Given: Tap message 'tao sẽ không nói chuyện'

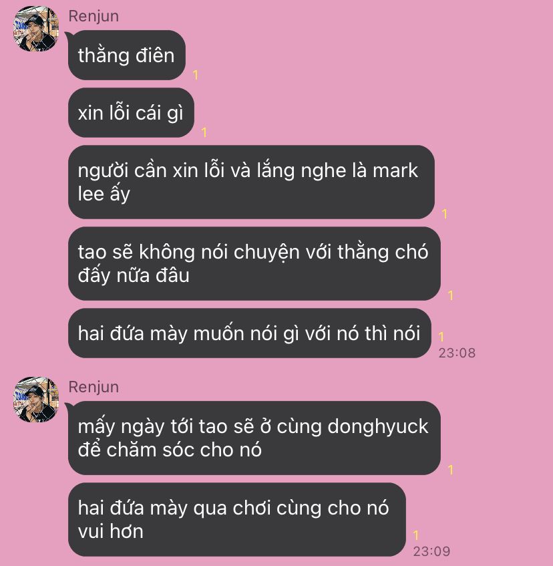Looking at the screenshot, I should coord(254,263).
